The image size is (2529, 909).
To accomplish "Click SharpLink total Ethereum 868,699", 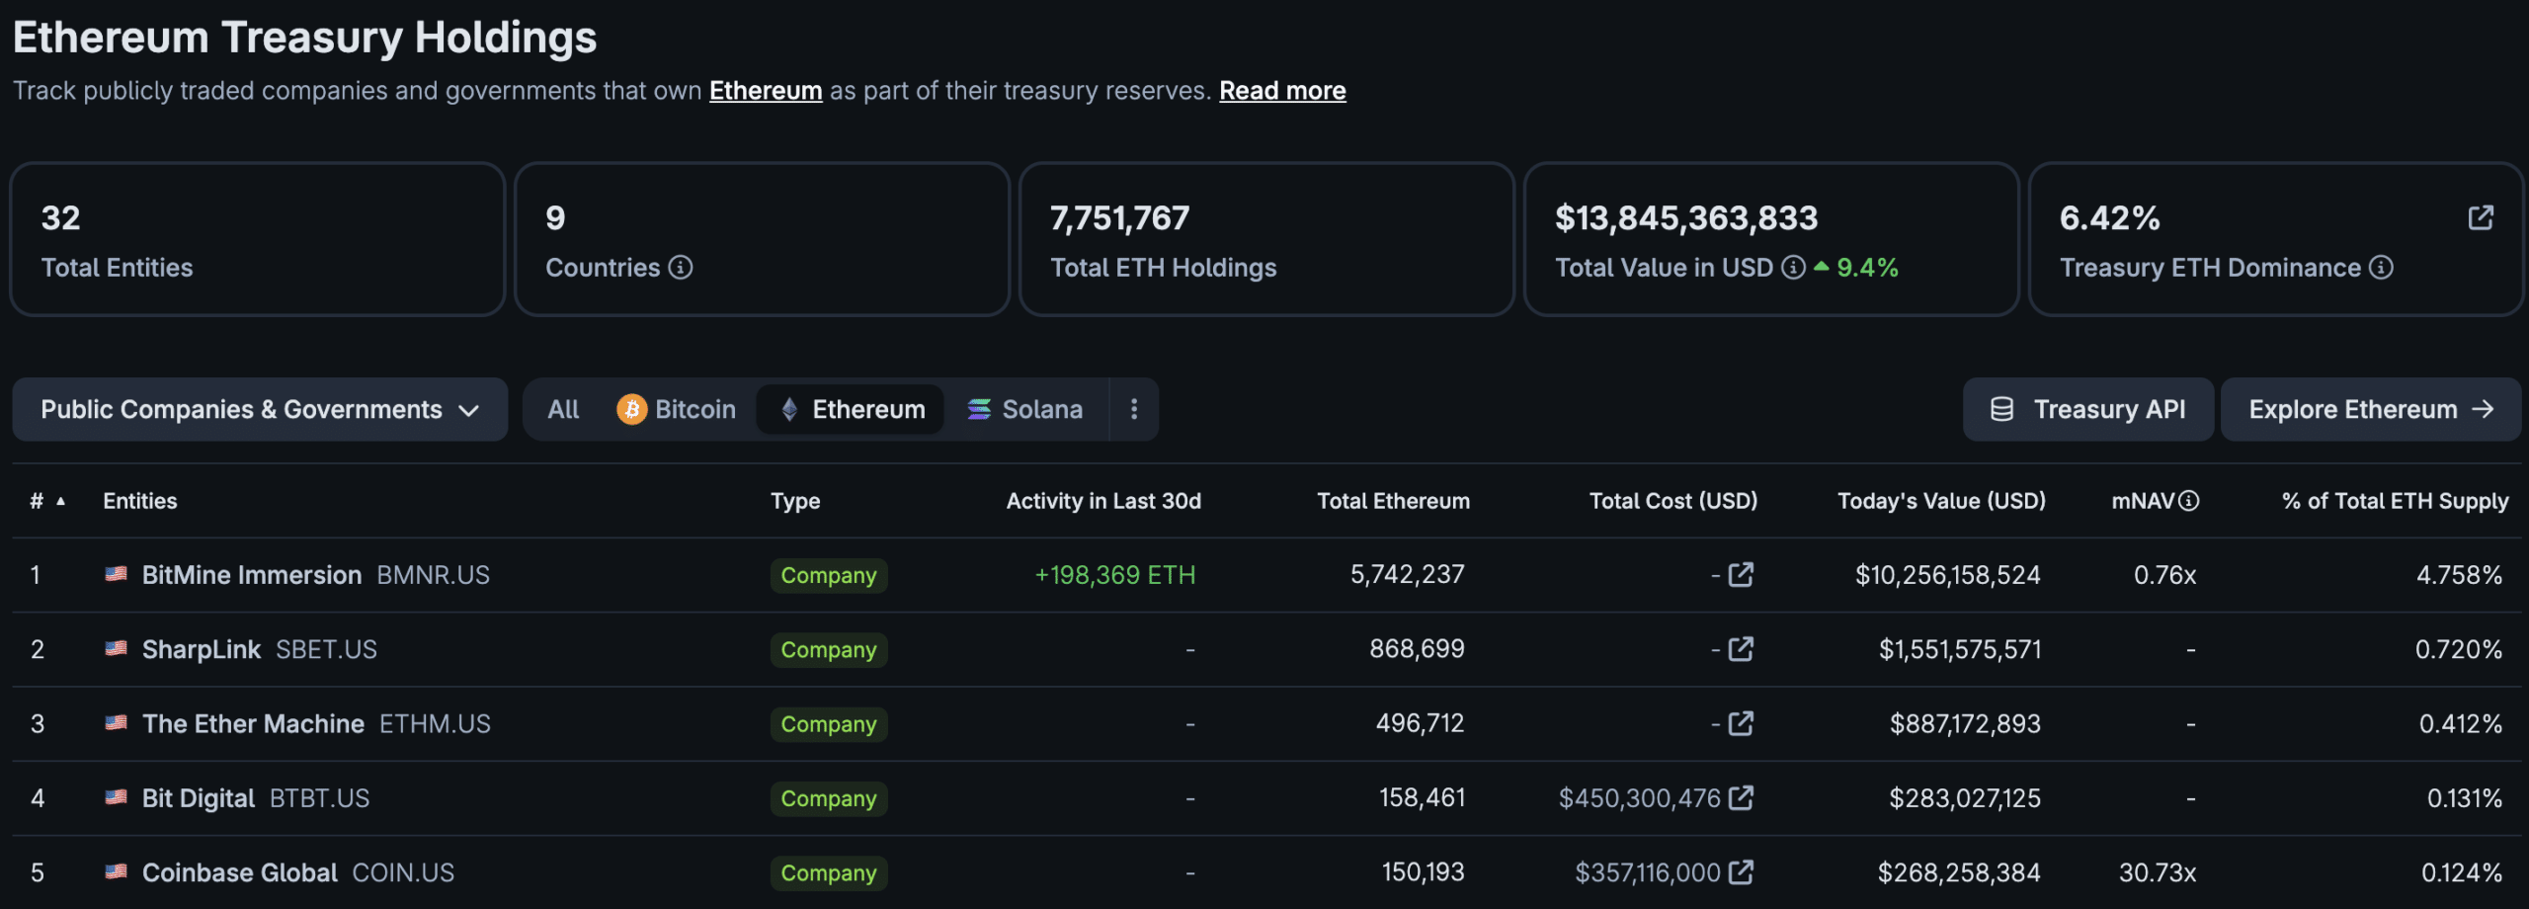I will (1417, 649).
